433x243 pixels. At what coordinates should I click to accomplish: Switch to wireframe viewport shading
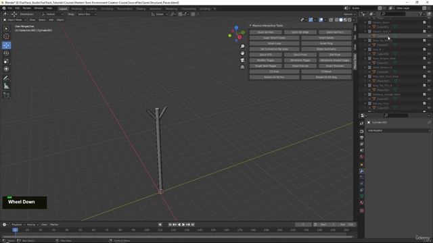(337, 20)
